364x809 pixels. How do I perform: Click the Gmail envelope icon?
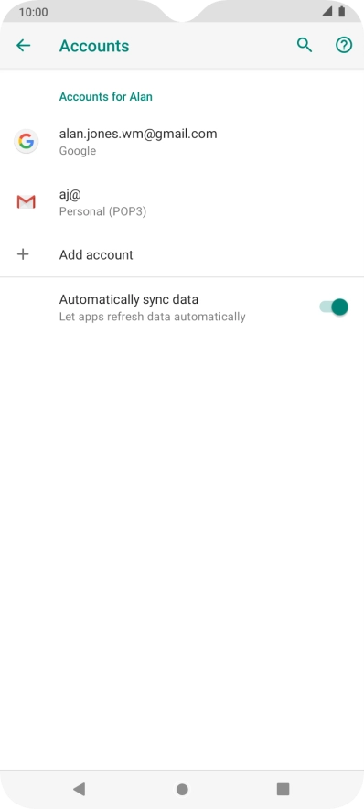(26, 202)
